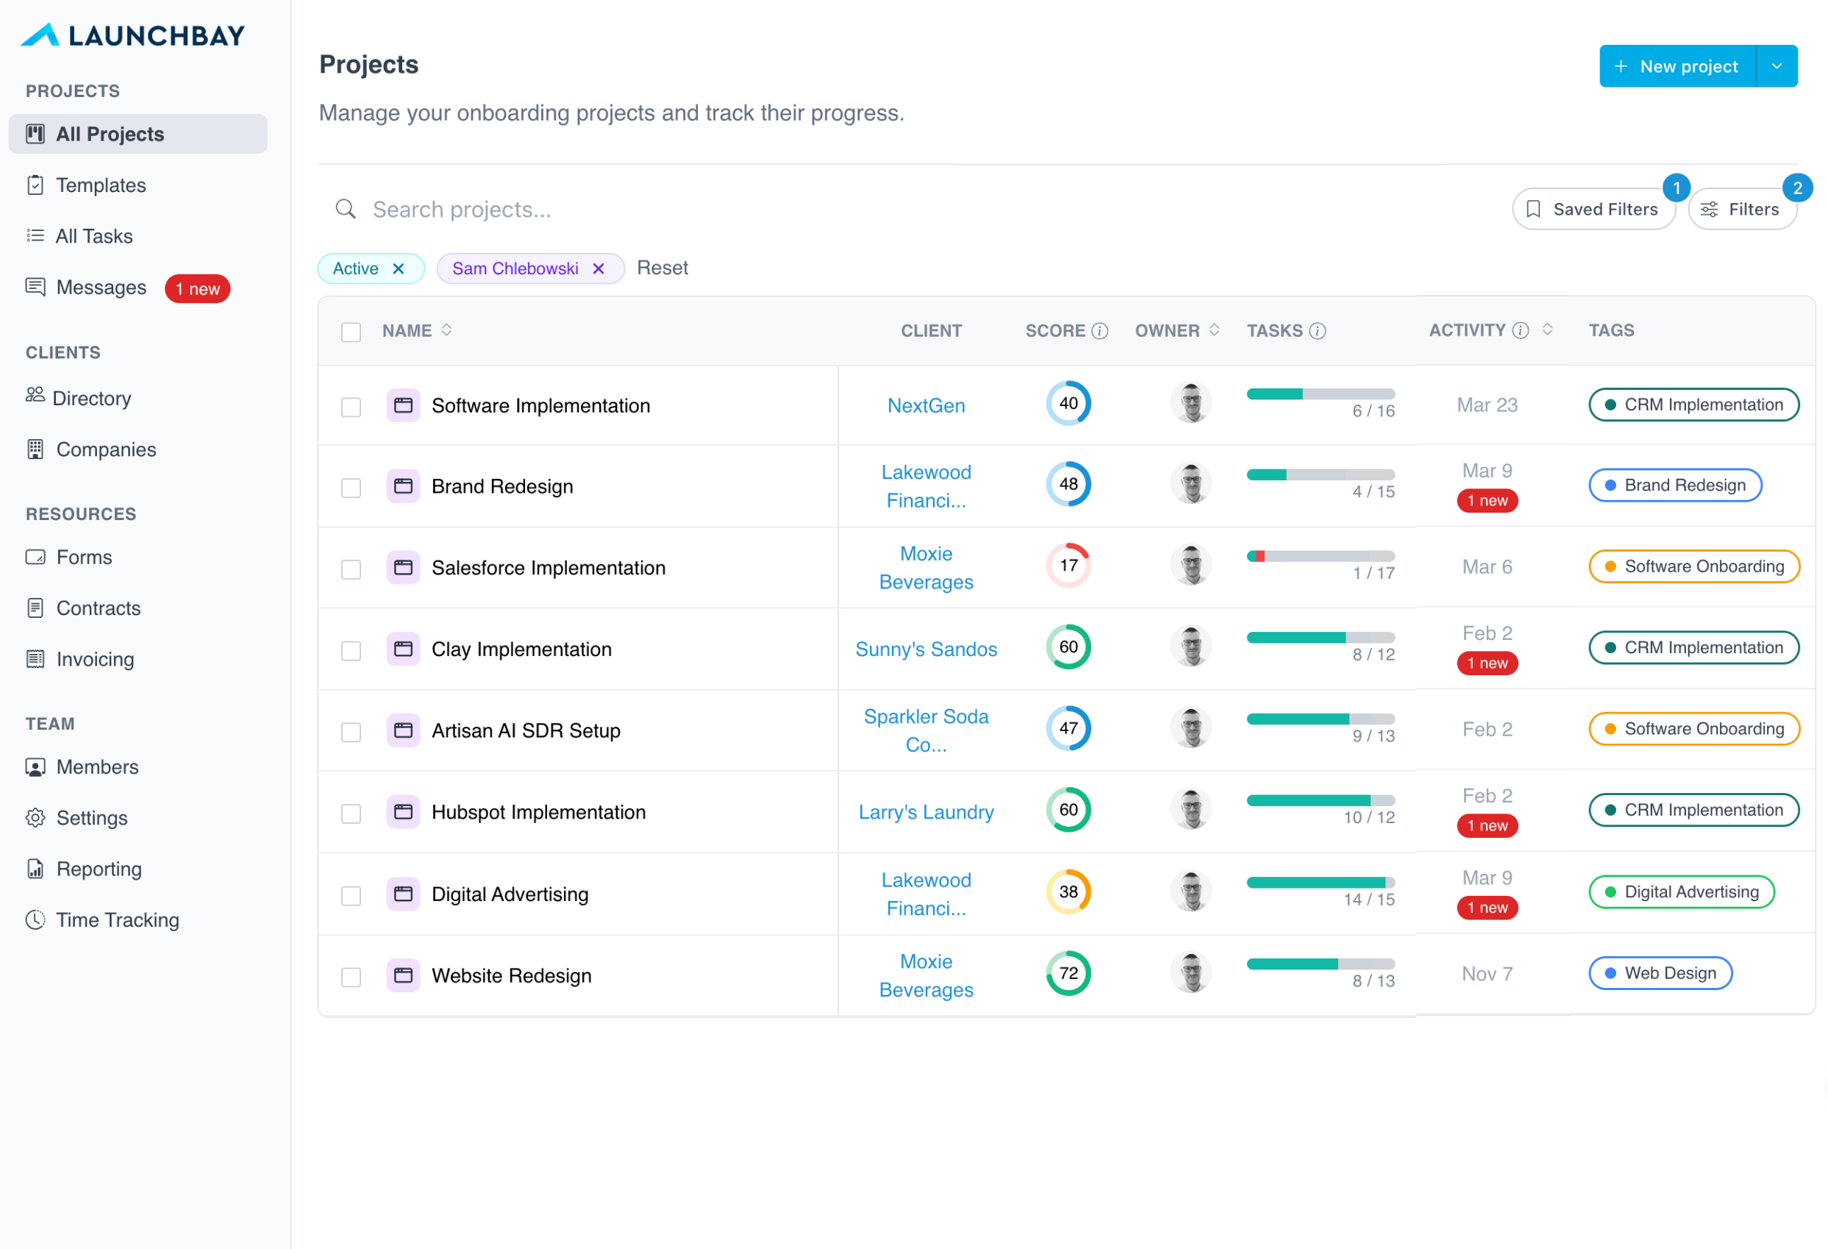Viewport: 1828px width, 1249px height.
Task: Click the Brand Redesign project icon
Action: (x=403, y=486)
